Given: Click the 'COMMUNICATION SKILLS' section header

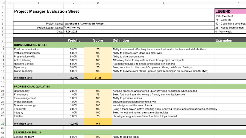Looking at the screenshot, I should [39, 45].
